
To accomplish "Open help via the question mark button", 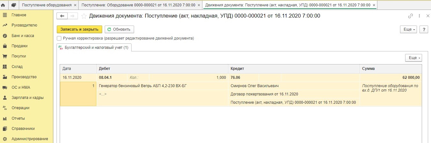I will pos(424,29).
